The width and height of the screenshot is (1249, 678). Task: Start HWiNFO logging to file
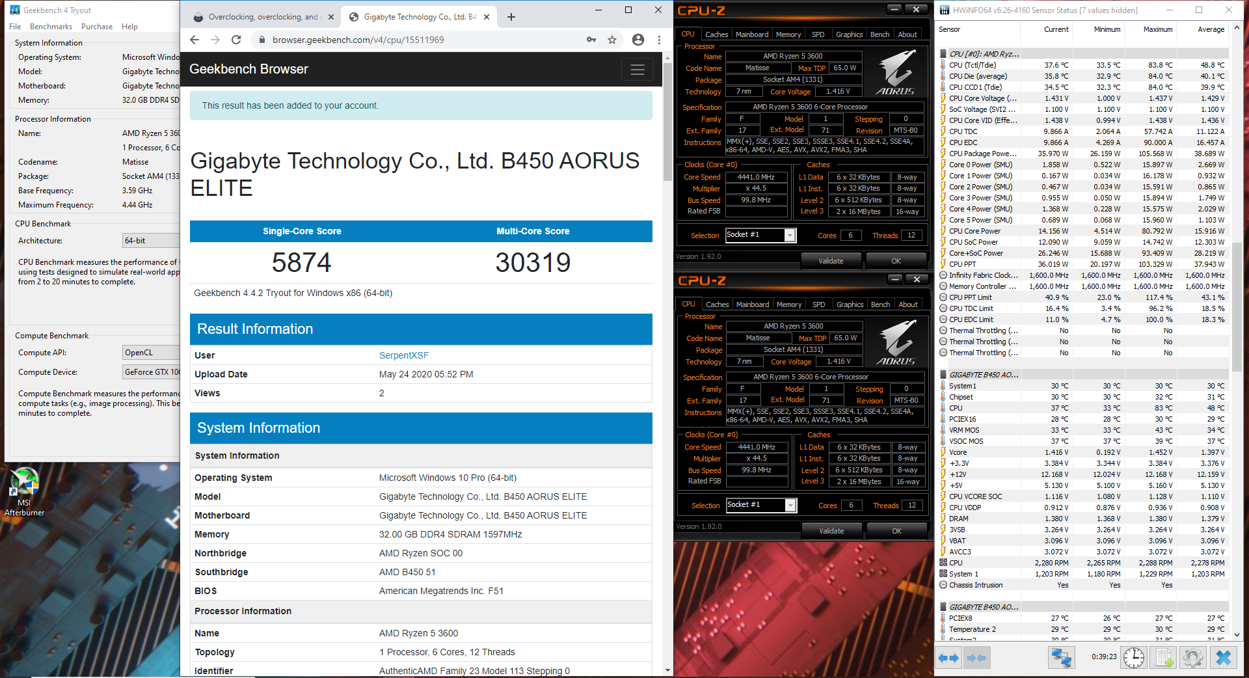point(1164,658)
